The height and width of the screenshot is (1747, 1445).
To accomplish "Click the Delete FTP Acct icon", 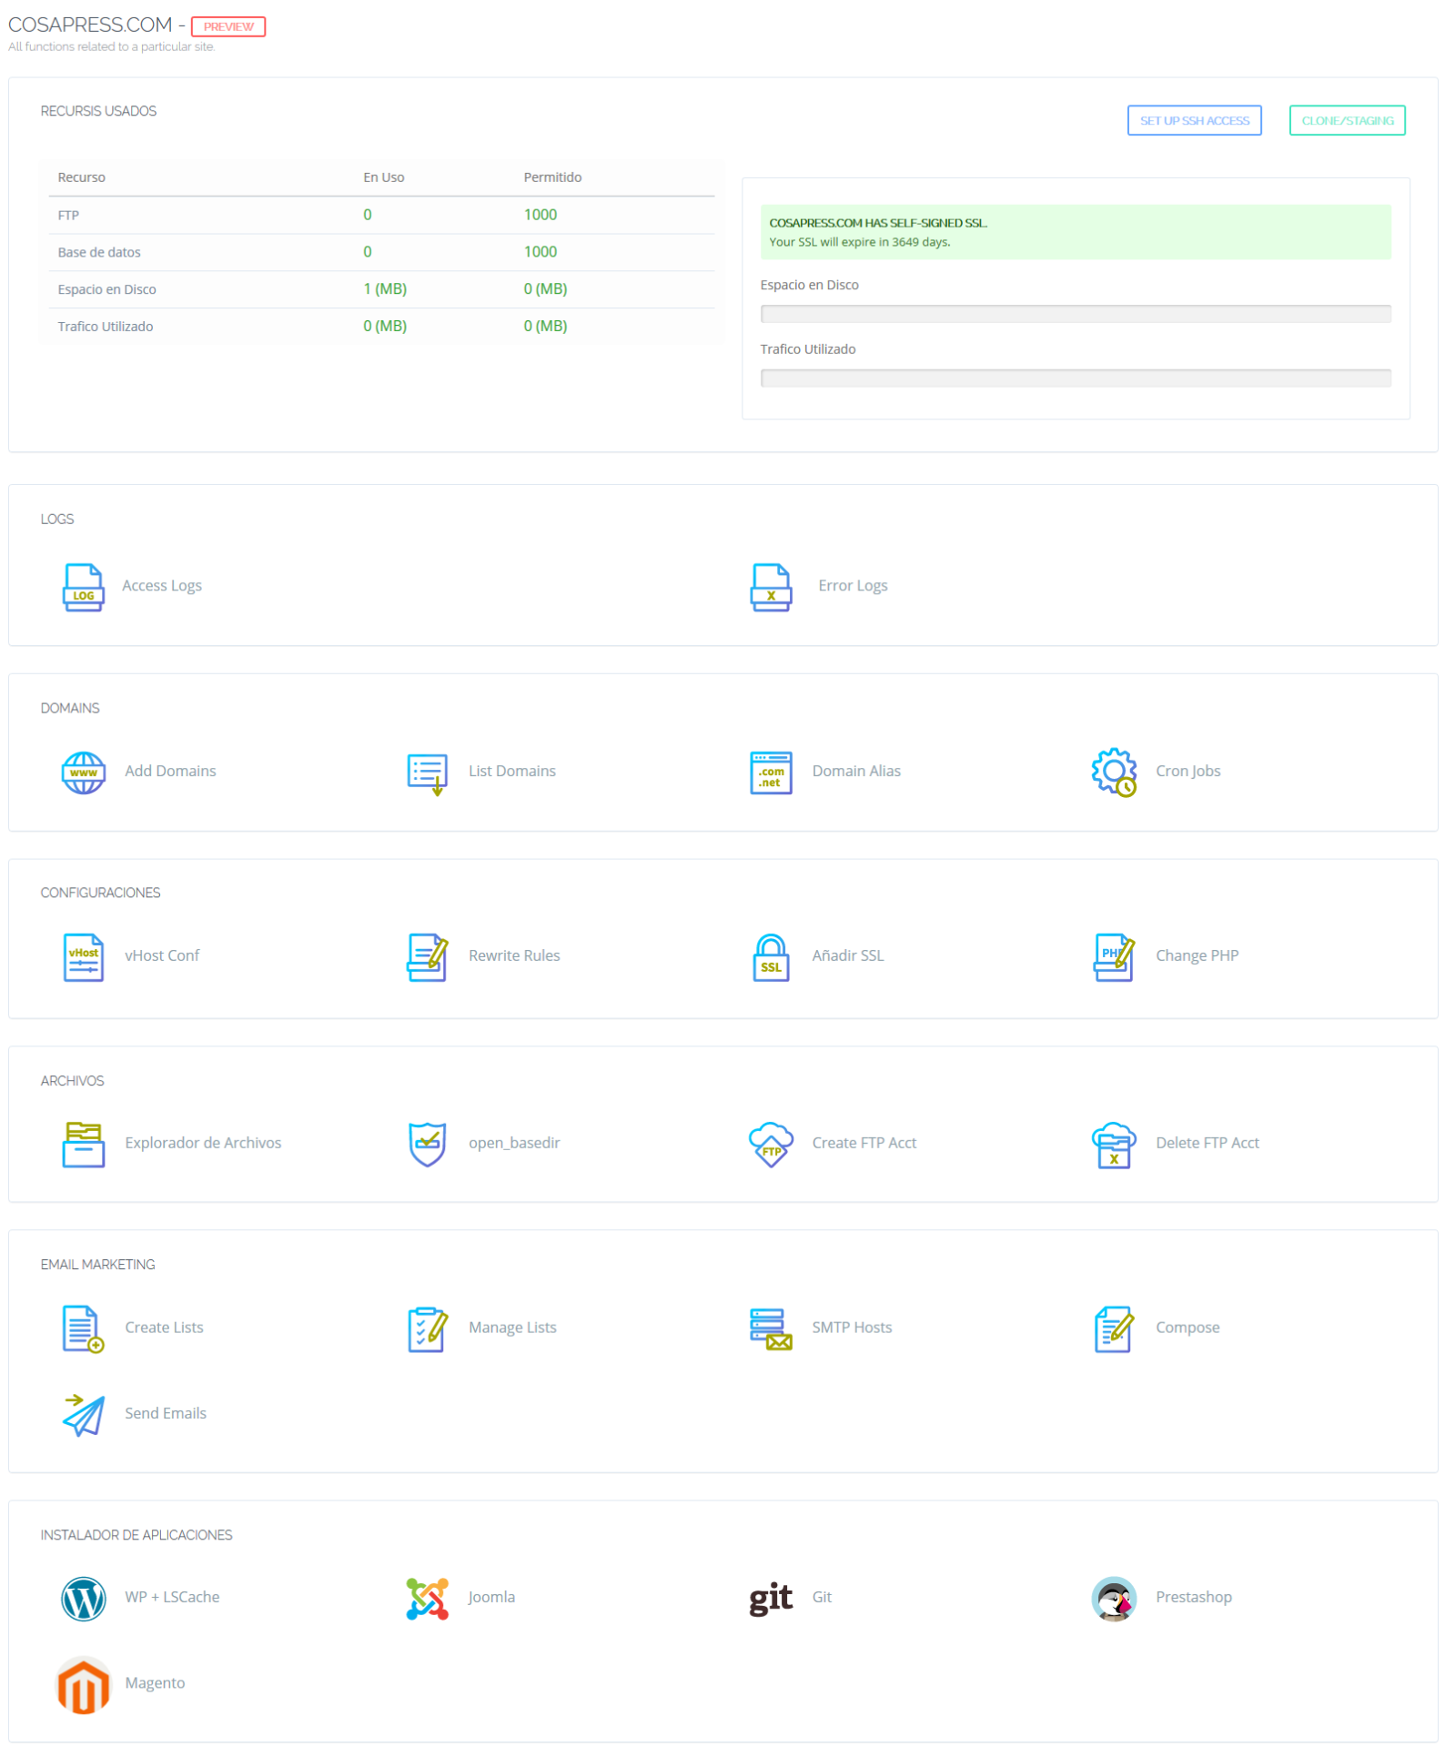I will click(x=1114, y=1146).
